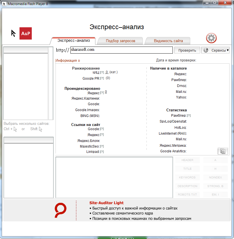Click the Яндекс.Метрика label
Screen dimensions: 234x239
click(x=173, y=146)
